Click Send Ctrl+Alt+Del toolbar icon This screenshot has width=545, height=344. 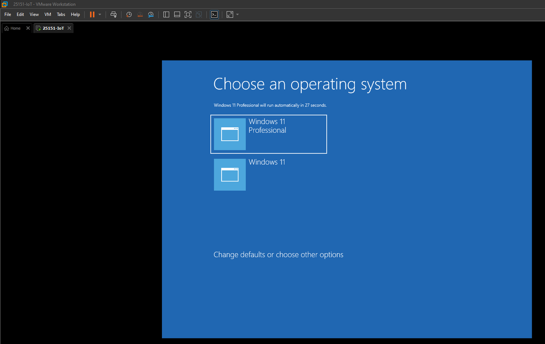[x=113, y=14]
